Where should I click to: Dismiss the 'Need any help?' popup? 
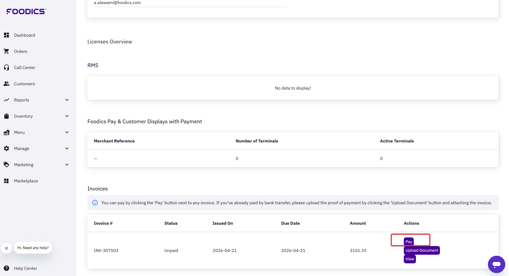coord(6,248)
